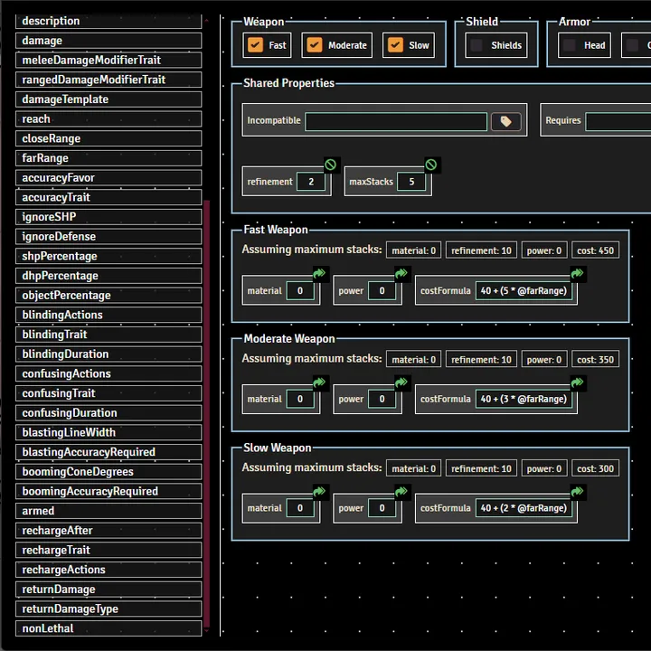The height and width of the screenshot is (651, 651).
Task: Check the Head armor checkbox
Action: tap(569, 45)
